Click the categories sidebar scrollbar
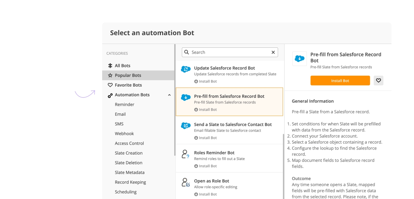Screen dimensions: 414x199 pyautogui.click(x=174, y=99)
